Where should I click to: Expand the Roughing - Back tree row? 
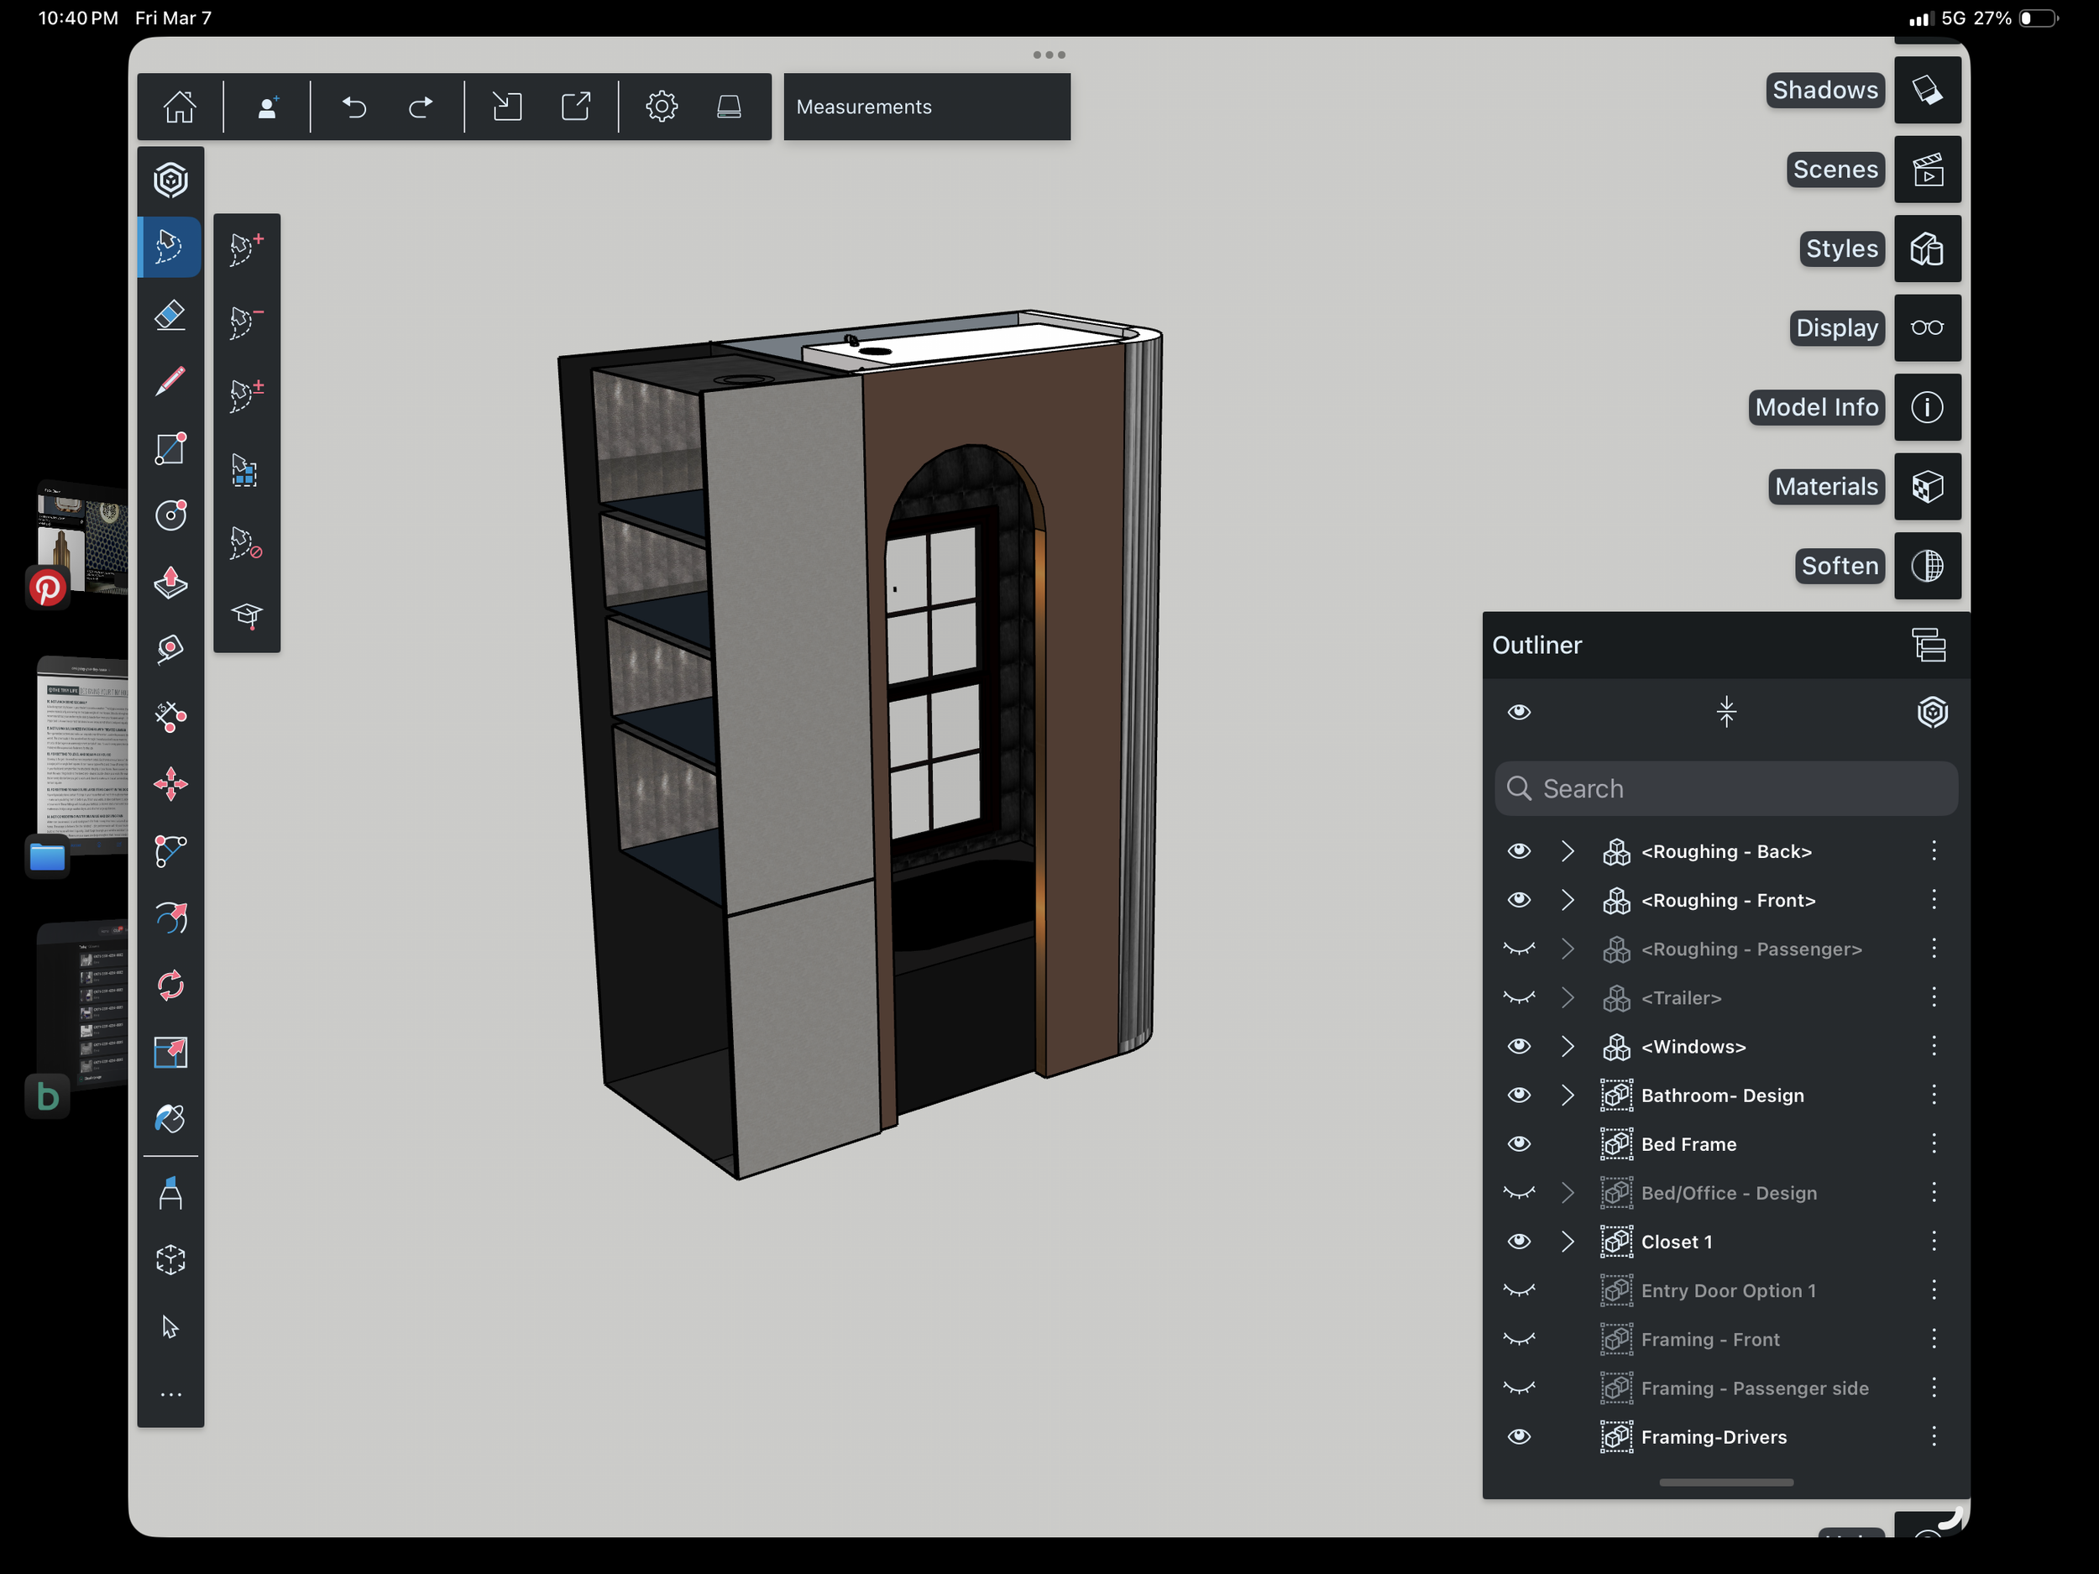tap(1568, 851)
